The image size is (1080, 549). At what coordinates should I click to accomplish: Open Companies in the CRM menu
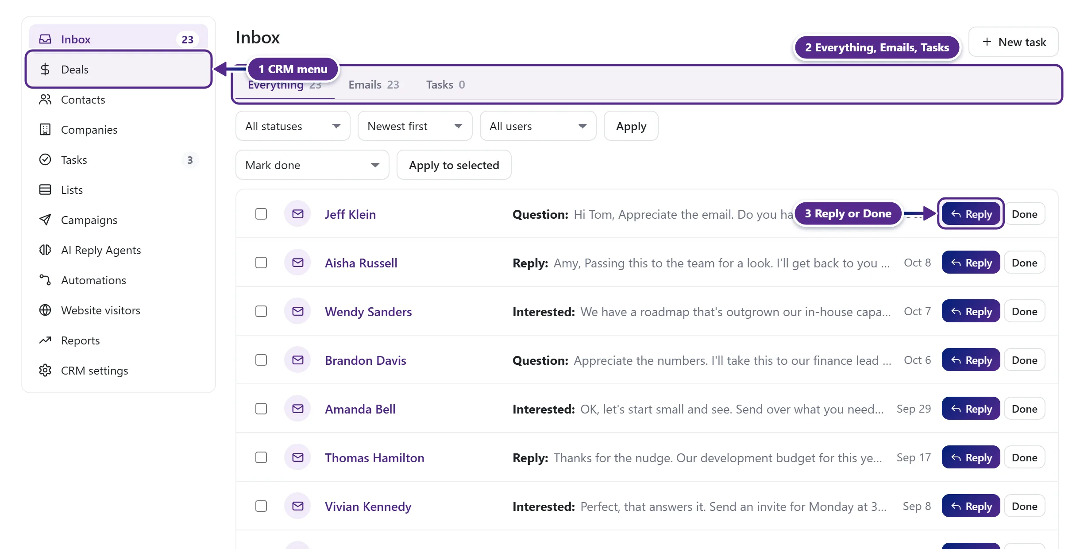(x=119, y=129)
